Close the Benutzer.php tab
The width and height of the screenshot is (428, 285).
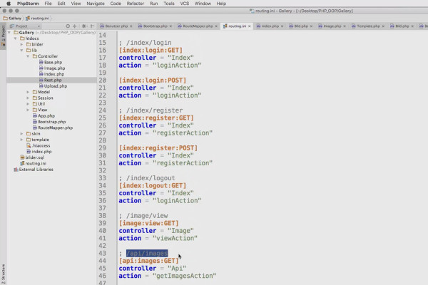coord(131,26)
